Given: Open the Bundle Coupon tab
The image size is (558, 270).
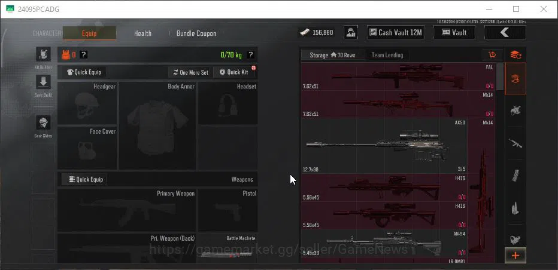Looking at the screenshot, I should (x=196, y=33).
